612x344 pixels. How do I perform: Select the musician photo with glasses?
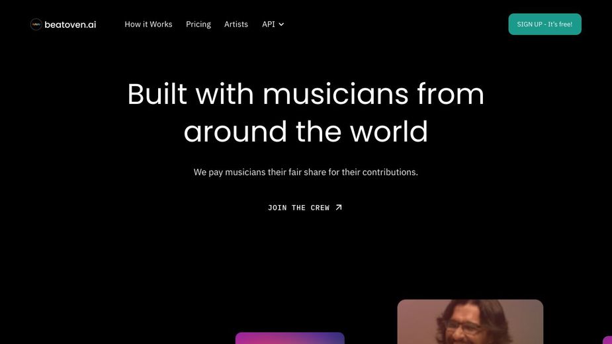[x=470, y=322]
